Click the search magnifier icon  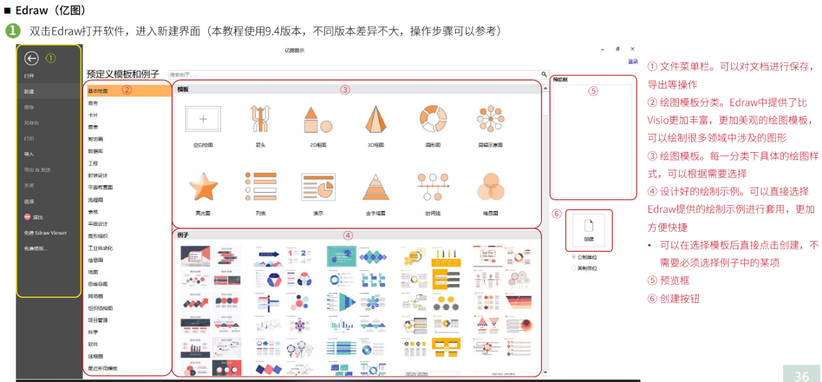pyautogui.click(x=545, y=74)
